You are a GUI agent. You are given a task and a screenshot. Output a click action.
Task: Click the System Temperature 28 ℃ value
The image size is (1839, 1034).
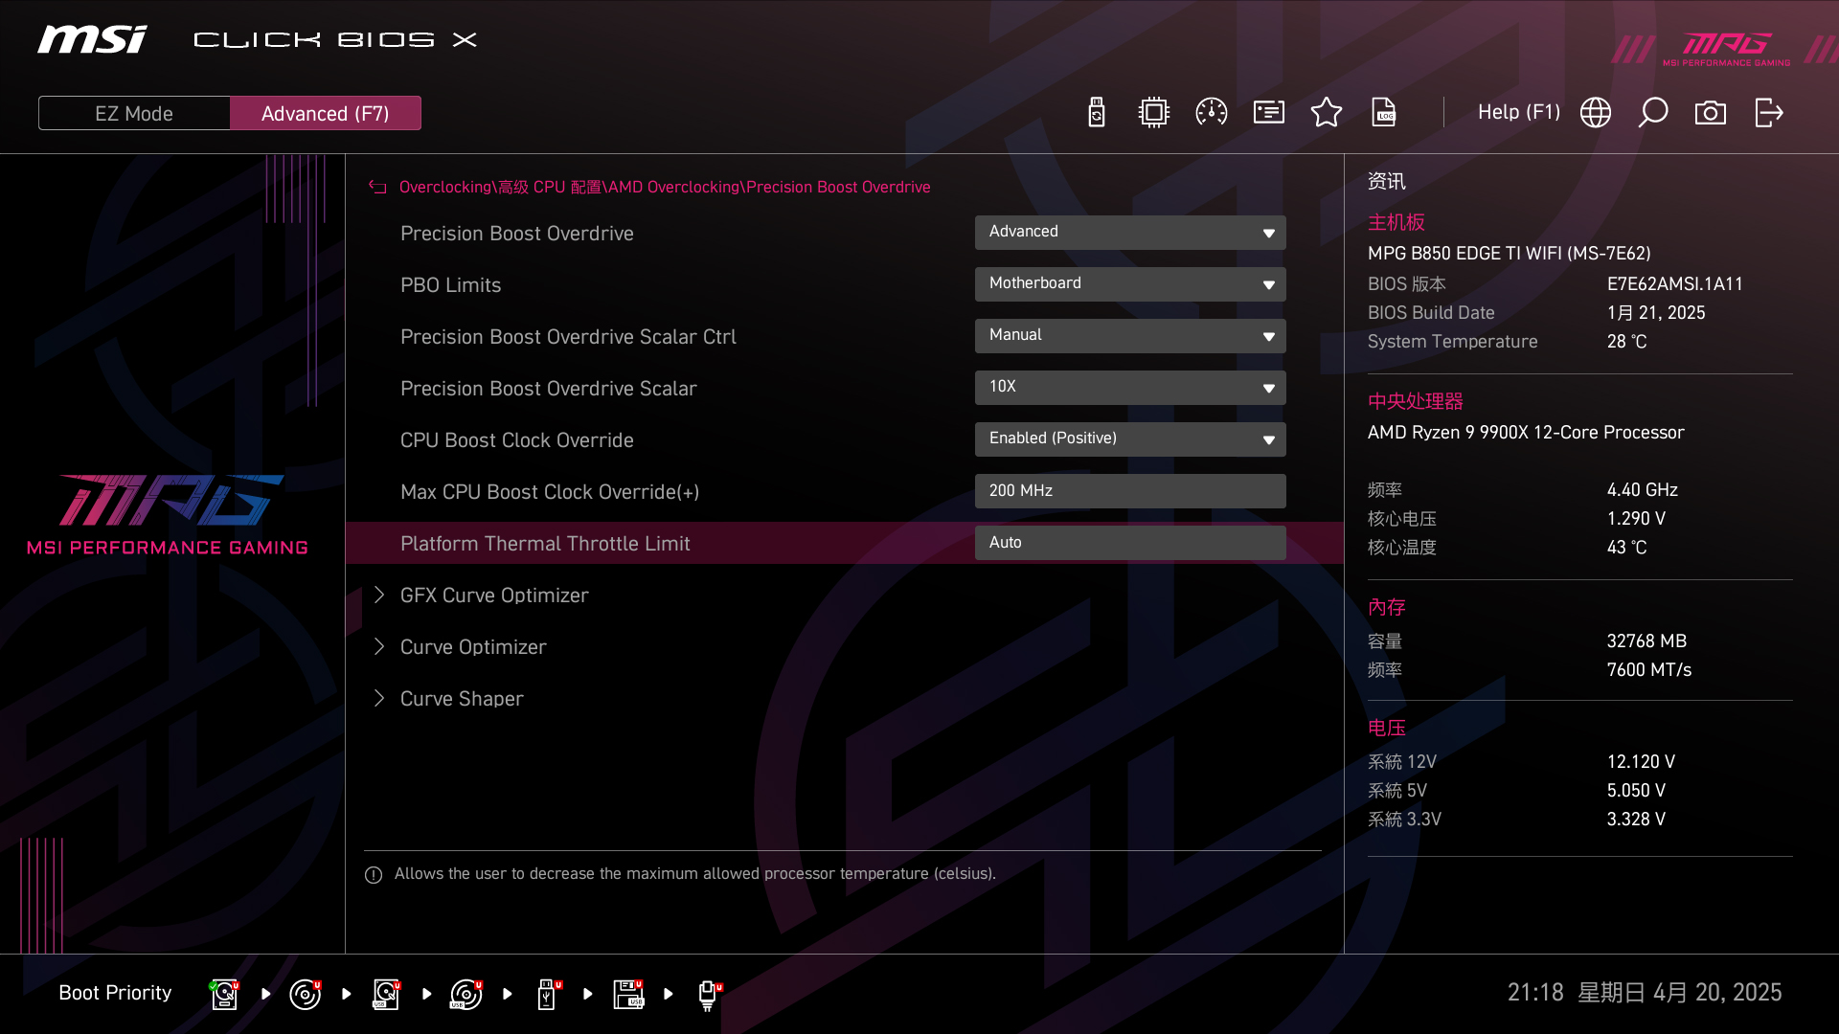(x=1626, y=342)
